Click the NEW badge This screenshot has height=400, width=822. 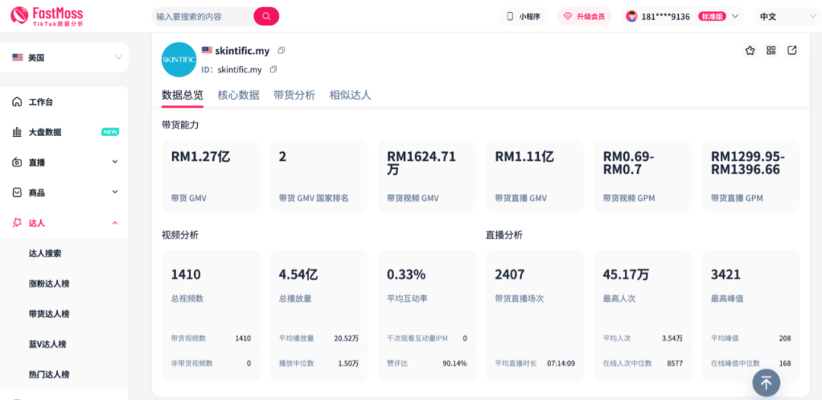click(110, 132)
